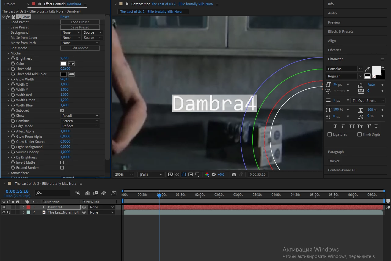Viewport: 391px width, 261px height.
Task: Apply Faux Bold text style
Action: (x=335, y=126)
